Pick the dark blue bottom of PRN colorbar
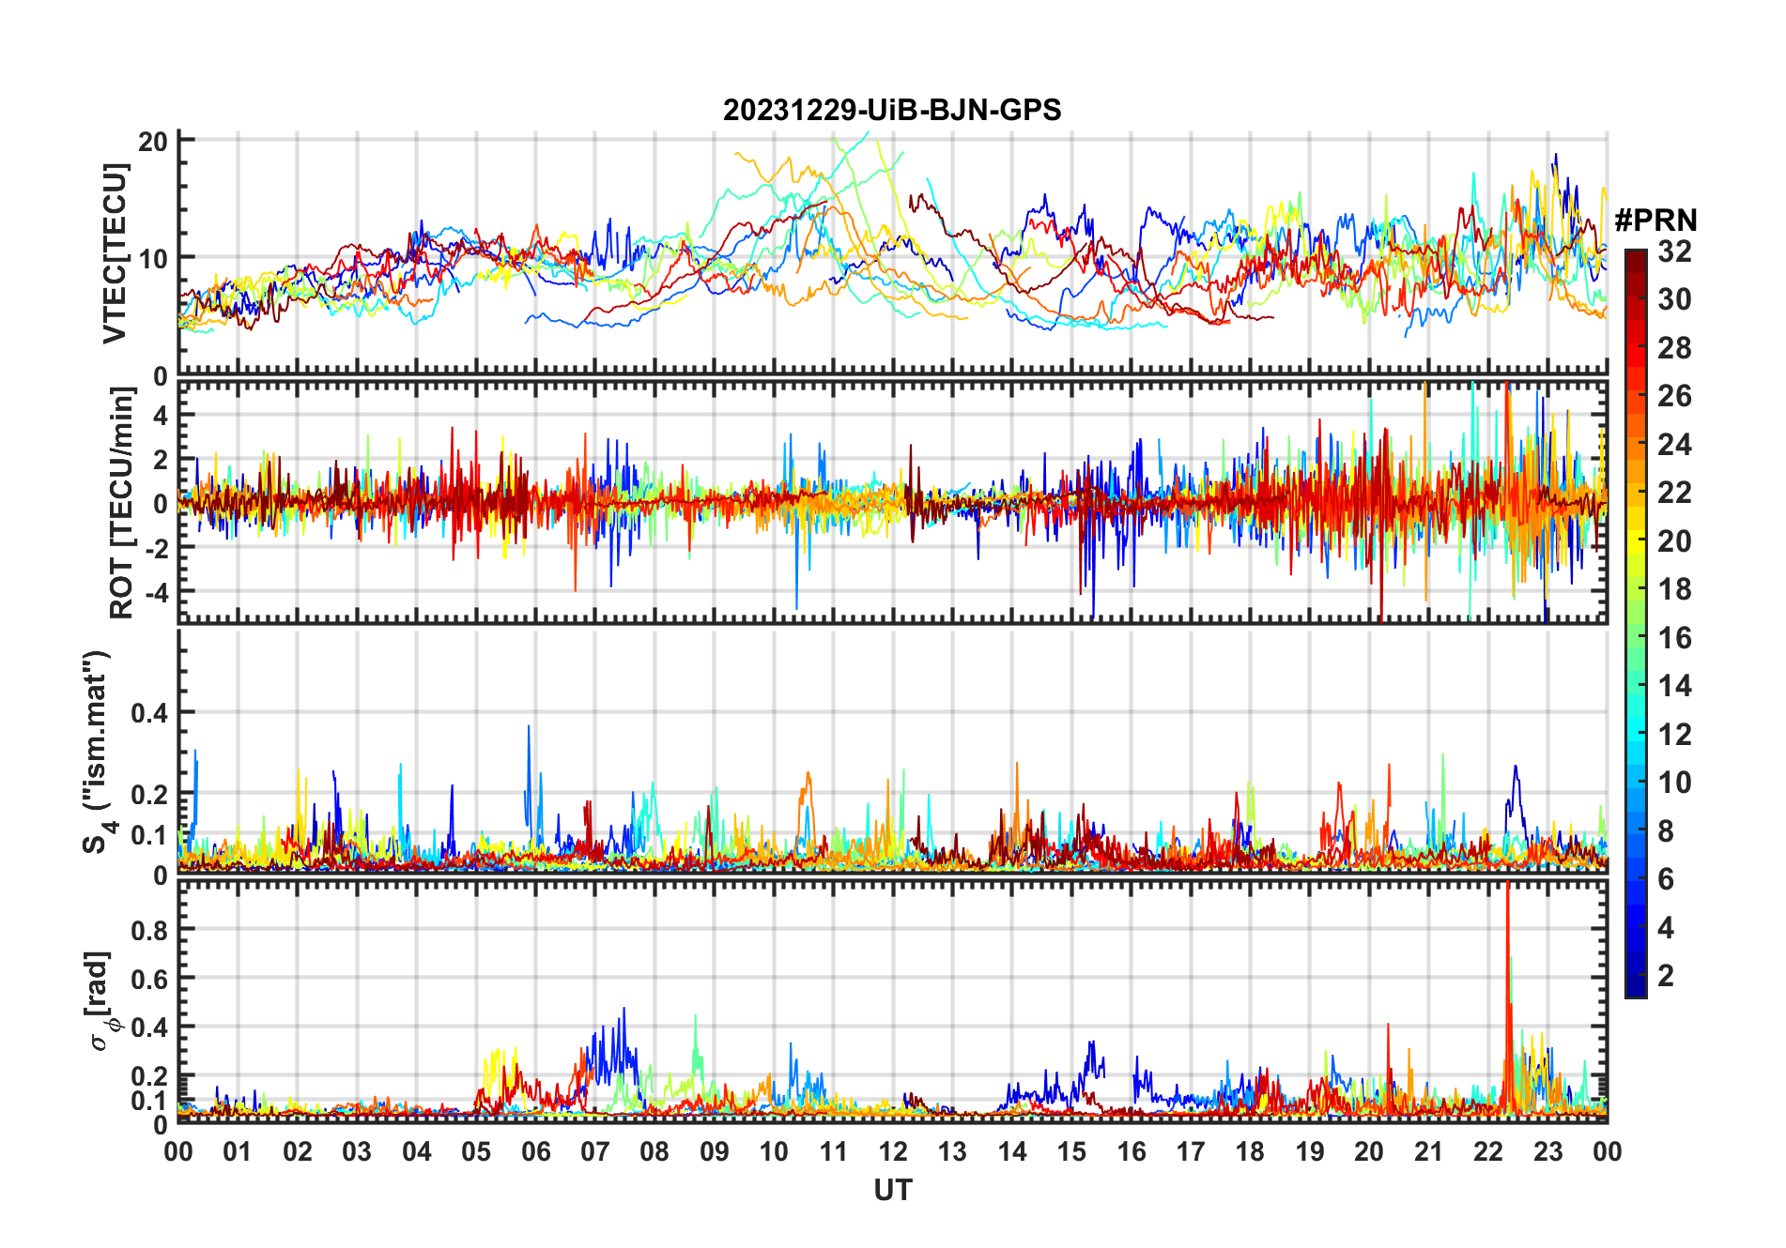Image resolution: width=1786 pixels, height=1248 pixels. point(1636,985)
